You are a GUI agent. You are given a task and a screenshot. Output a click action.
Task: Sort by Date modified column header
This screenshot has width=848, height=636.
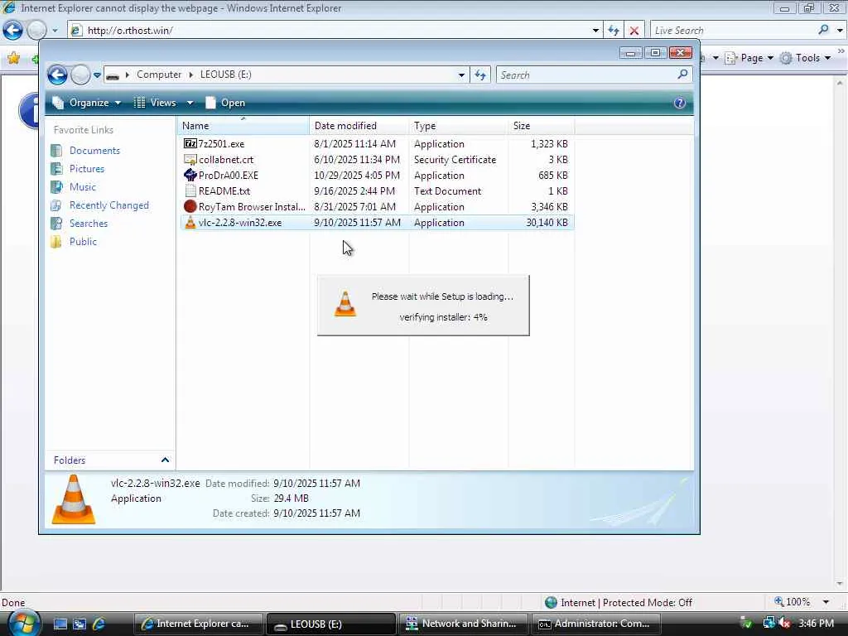[x=359, y=126]
